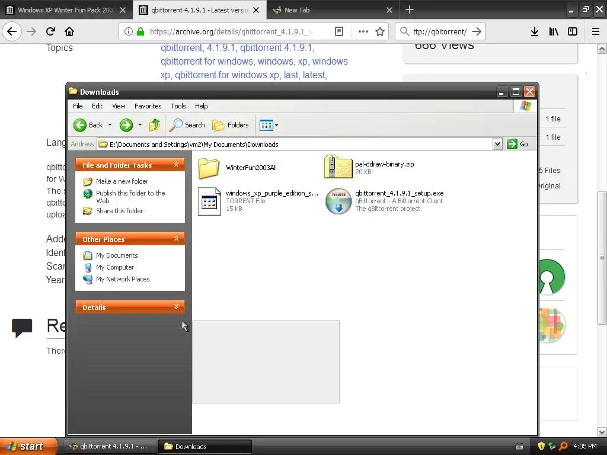This screenshot has width=607, height=455.
Task: Click the green Forward arrow in Downloads explorer
Action: 126,125
